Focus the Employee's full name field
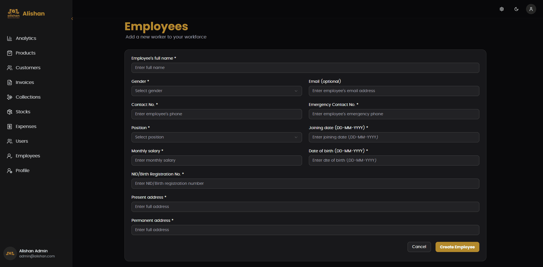543x267 pixels. 305,68
